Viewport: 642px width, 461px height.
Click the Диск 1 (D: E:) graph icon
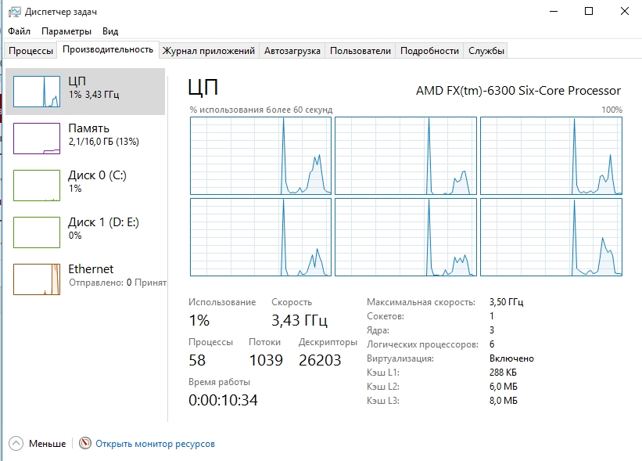pyautogui.click(x=37, y=232)
